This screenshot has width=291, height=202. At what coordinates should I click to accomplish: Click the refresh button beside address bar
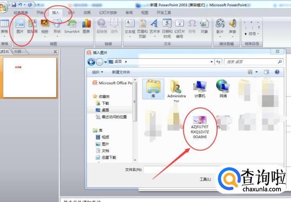[x=218, y=62]
